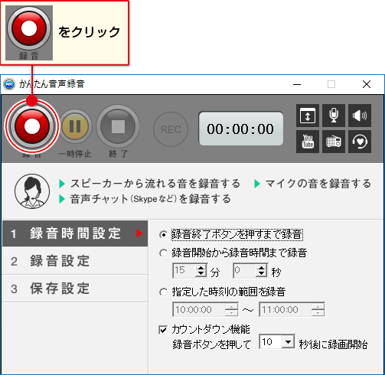Open the countdown seconds dropdown showing 10

point(288,341)
